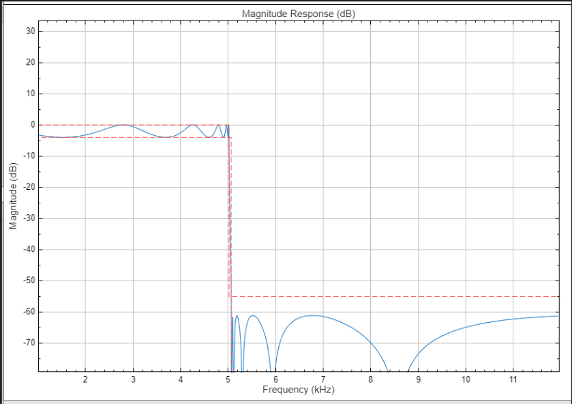Click the 8 kHz x-axis tick label
The height and width of the screenshot is (404, 572).
[x=371, y=379]
